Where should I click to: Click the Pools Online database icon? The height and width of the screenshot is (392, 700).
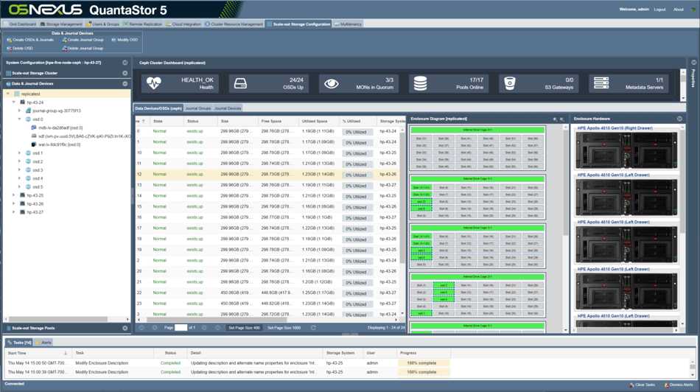420,83
